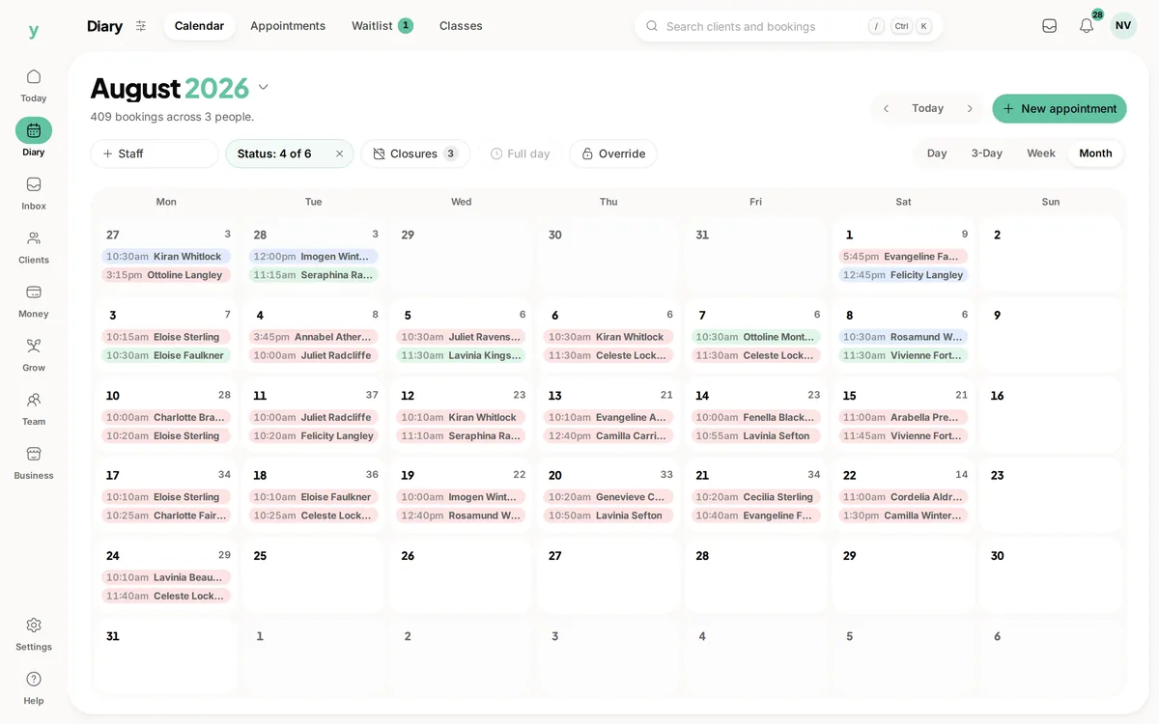Open the NV user avatar
Screen dimensions: 1159x724
1123,26
